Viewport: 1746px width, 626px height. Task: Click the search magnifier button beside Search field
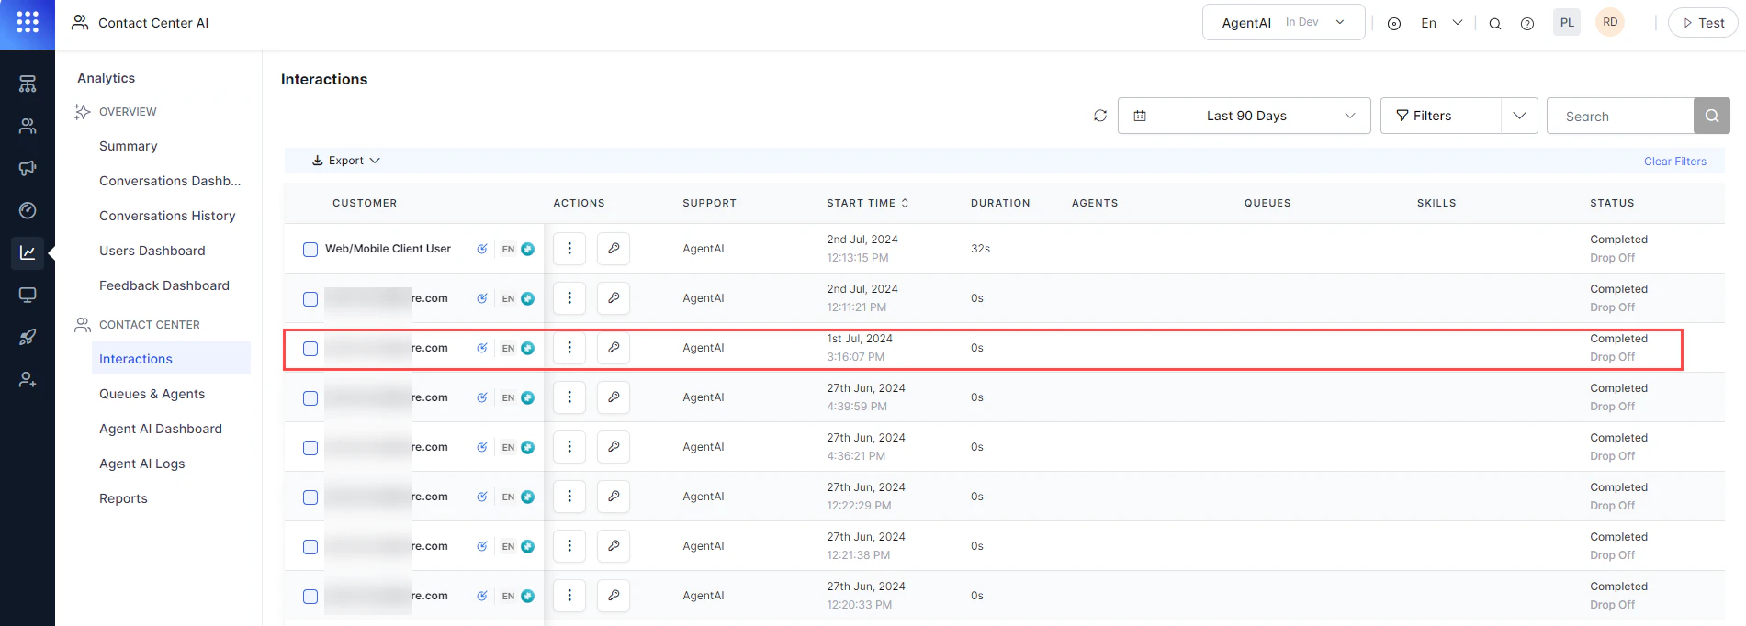pyautogui.click(x=1711, y=116)
